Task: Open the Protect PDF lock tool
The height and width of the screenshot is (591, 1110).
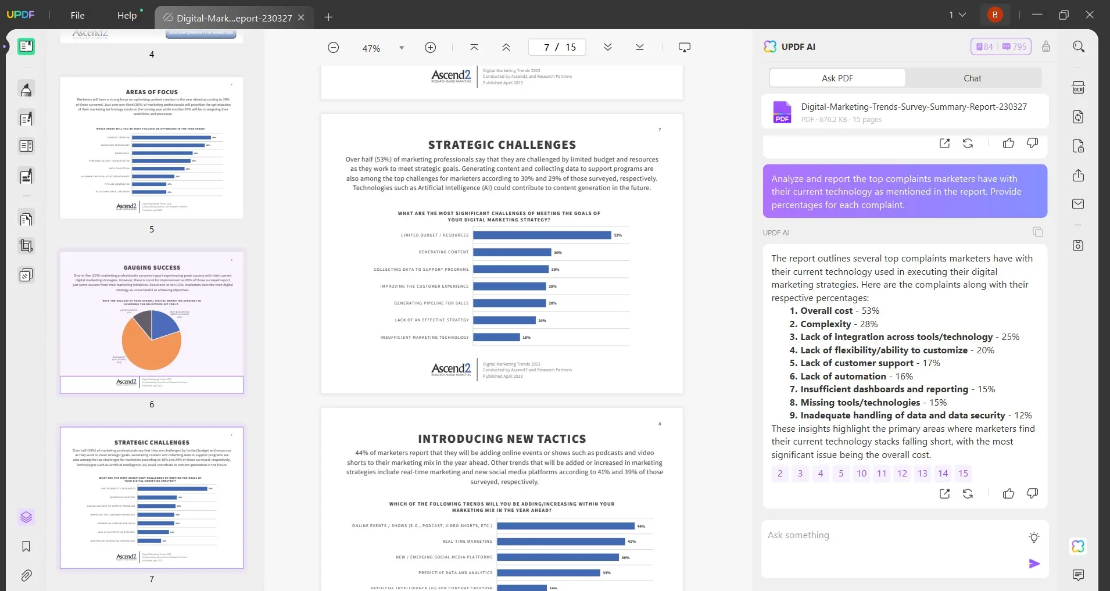Action: click(x=1079, y=146)
